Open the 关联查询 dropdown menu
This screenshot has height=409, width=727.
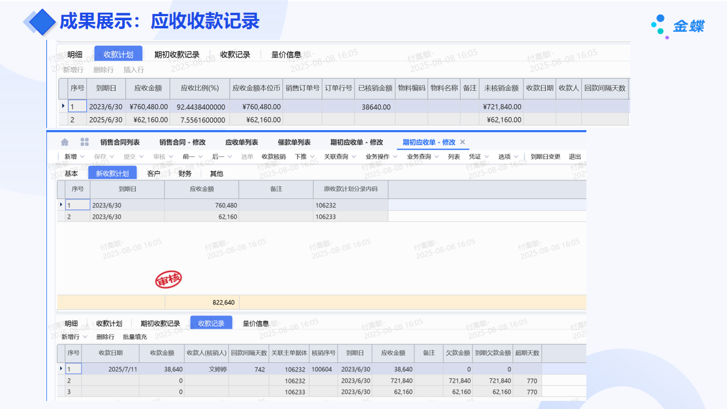click(x=339, y=157)
